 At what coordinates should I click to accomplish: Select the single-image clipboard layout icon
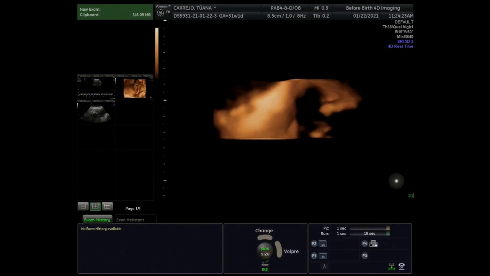83,207
